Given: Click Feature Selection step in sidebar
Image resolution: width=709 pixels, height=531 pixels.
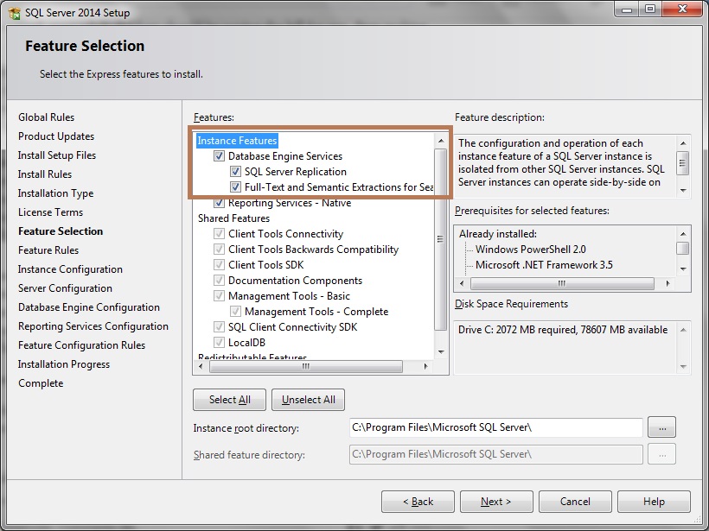Looking at the screenshot, I should point(61,231).
